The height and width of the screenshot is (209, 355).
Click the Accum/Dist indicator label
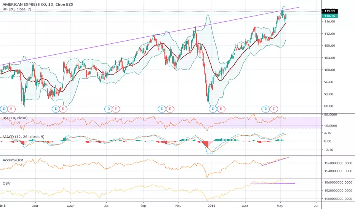tap(13, 160)
